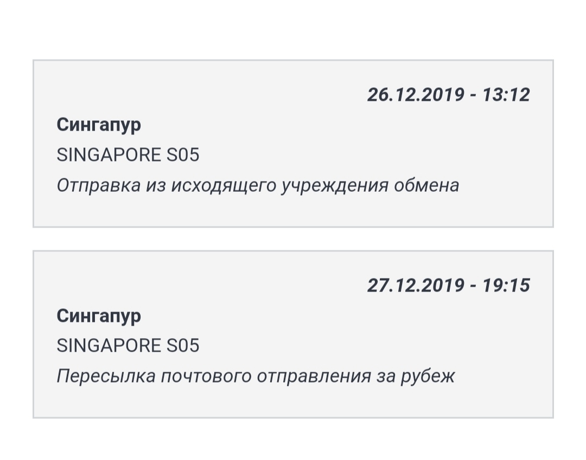586x460 pixels.
Task: Click SINGAPORE S05 text in the 27.12.2019 card
Action: coord(128,346)
